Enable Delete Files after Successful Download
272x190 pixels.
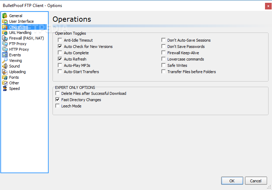click(x=57, y=93)
